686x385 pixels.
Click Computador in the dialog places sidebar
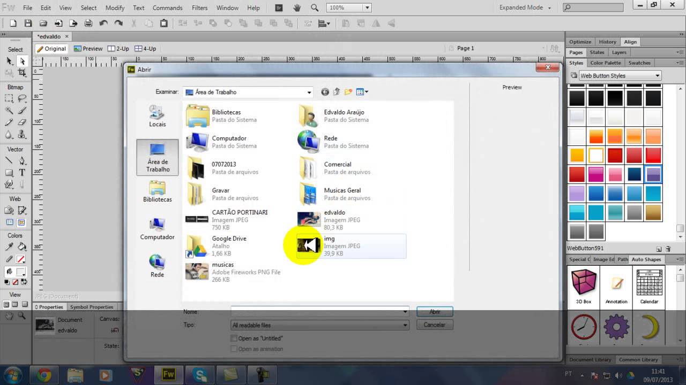pyautogui.click(x=157, y=229)
